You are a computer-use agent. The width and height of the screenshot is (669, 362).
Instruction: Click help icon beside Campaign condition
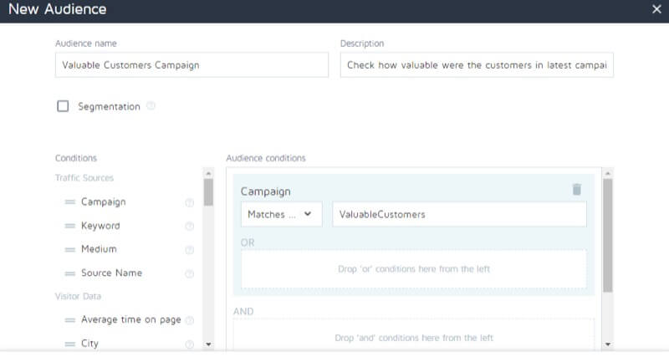tap(189, 202)
